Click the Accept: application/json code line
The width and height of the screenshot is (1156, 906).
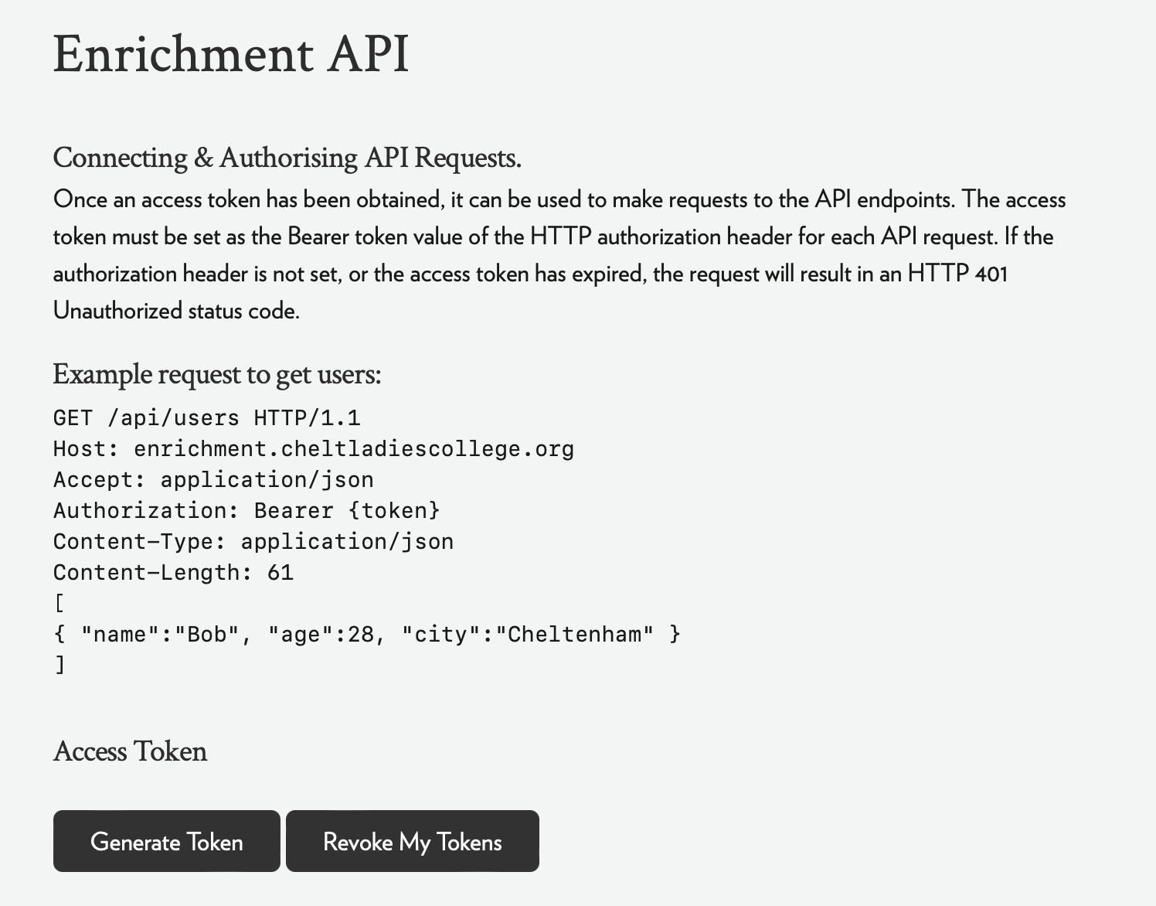point(213,480)
